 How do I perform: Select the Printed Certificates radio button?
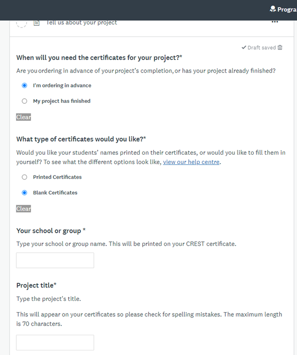(24, 177)
